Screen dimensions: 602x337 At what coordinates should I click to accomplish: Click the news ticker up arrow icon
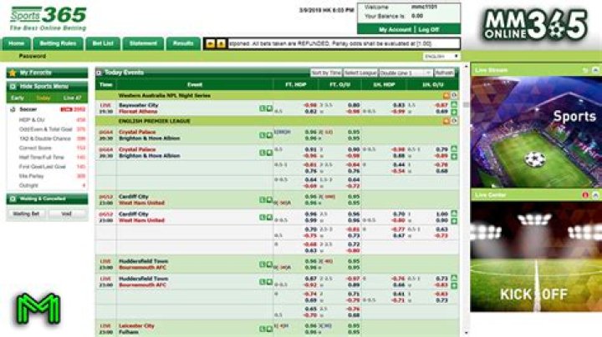click(221, 43)
